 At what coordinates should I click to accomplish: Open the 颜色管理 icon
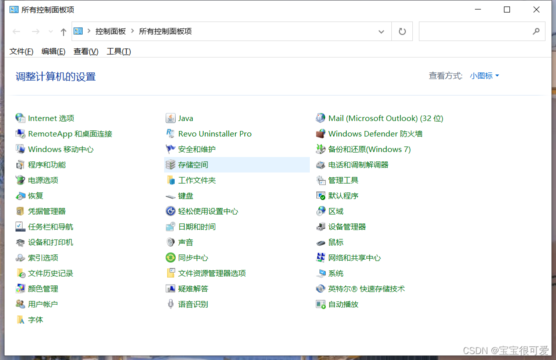pos(20,289)
